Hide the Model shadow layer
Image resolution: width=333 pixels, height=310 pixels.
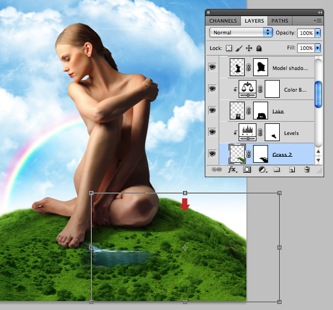click(x=212, y=67)
